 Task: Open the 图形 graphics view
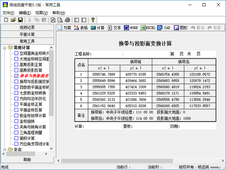pyautogui.click(x=181, y=28)
